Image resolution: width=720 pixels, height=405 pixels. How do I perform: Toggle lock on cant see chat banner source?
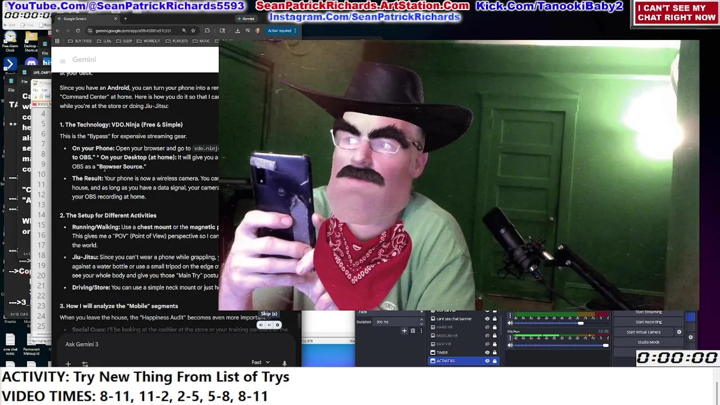coord(494,319)
